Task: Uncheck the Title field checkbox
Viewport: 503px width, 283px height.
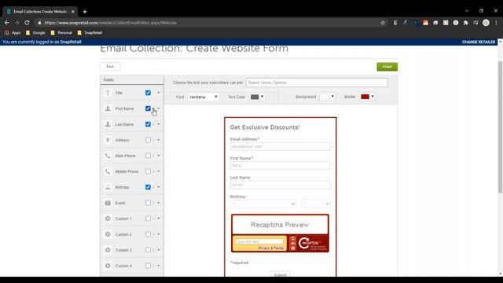Action: pos(148,93)
